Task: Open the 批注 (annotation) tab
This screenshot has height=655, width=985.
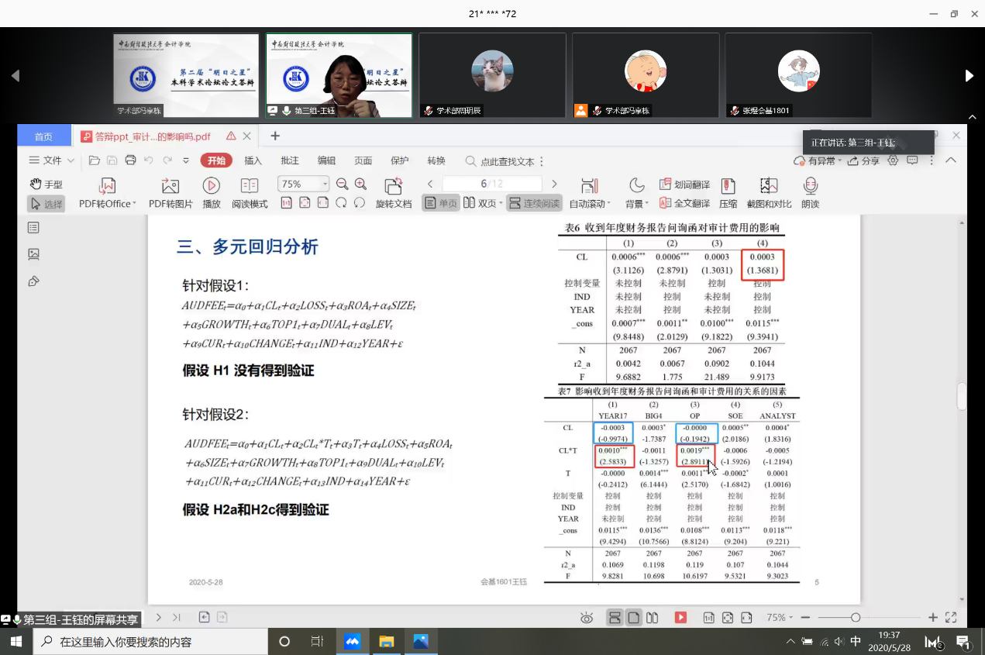Action: point(290,160)
